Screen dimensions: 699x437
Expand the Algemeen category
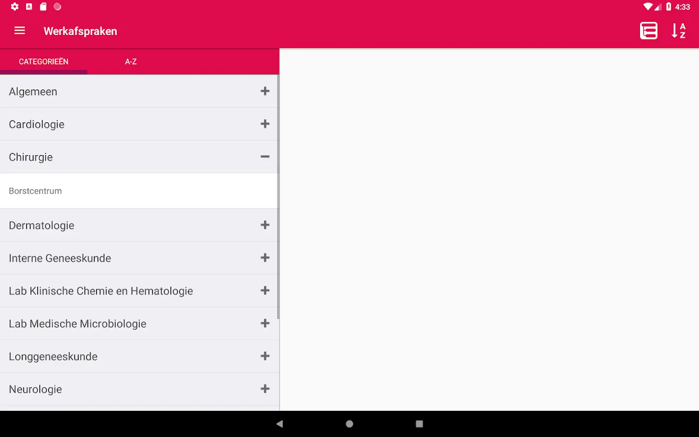pyautogui.click(x=265, y=91)
